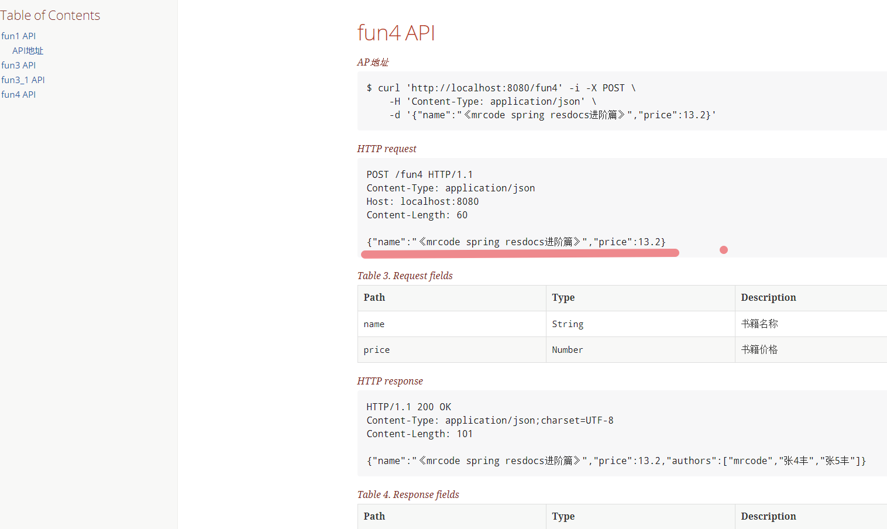Image resolution: width=887 pixels, height=529 pixels.
Task: Select the name row path cell
Action: coord(374,324)
